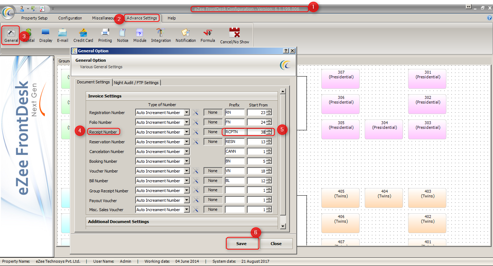Image resolution: width=493 pixels, height=266 pixels.
Task: Open General advance settings
Action: click(x=11, y=35)
